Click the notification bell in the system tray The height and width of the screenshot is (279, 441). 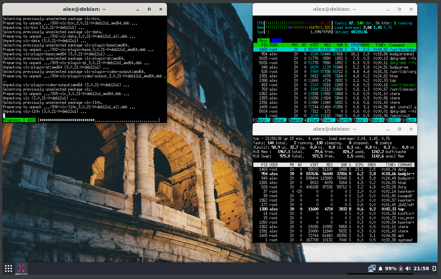click(x=380, y=268)
